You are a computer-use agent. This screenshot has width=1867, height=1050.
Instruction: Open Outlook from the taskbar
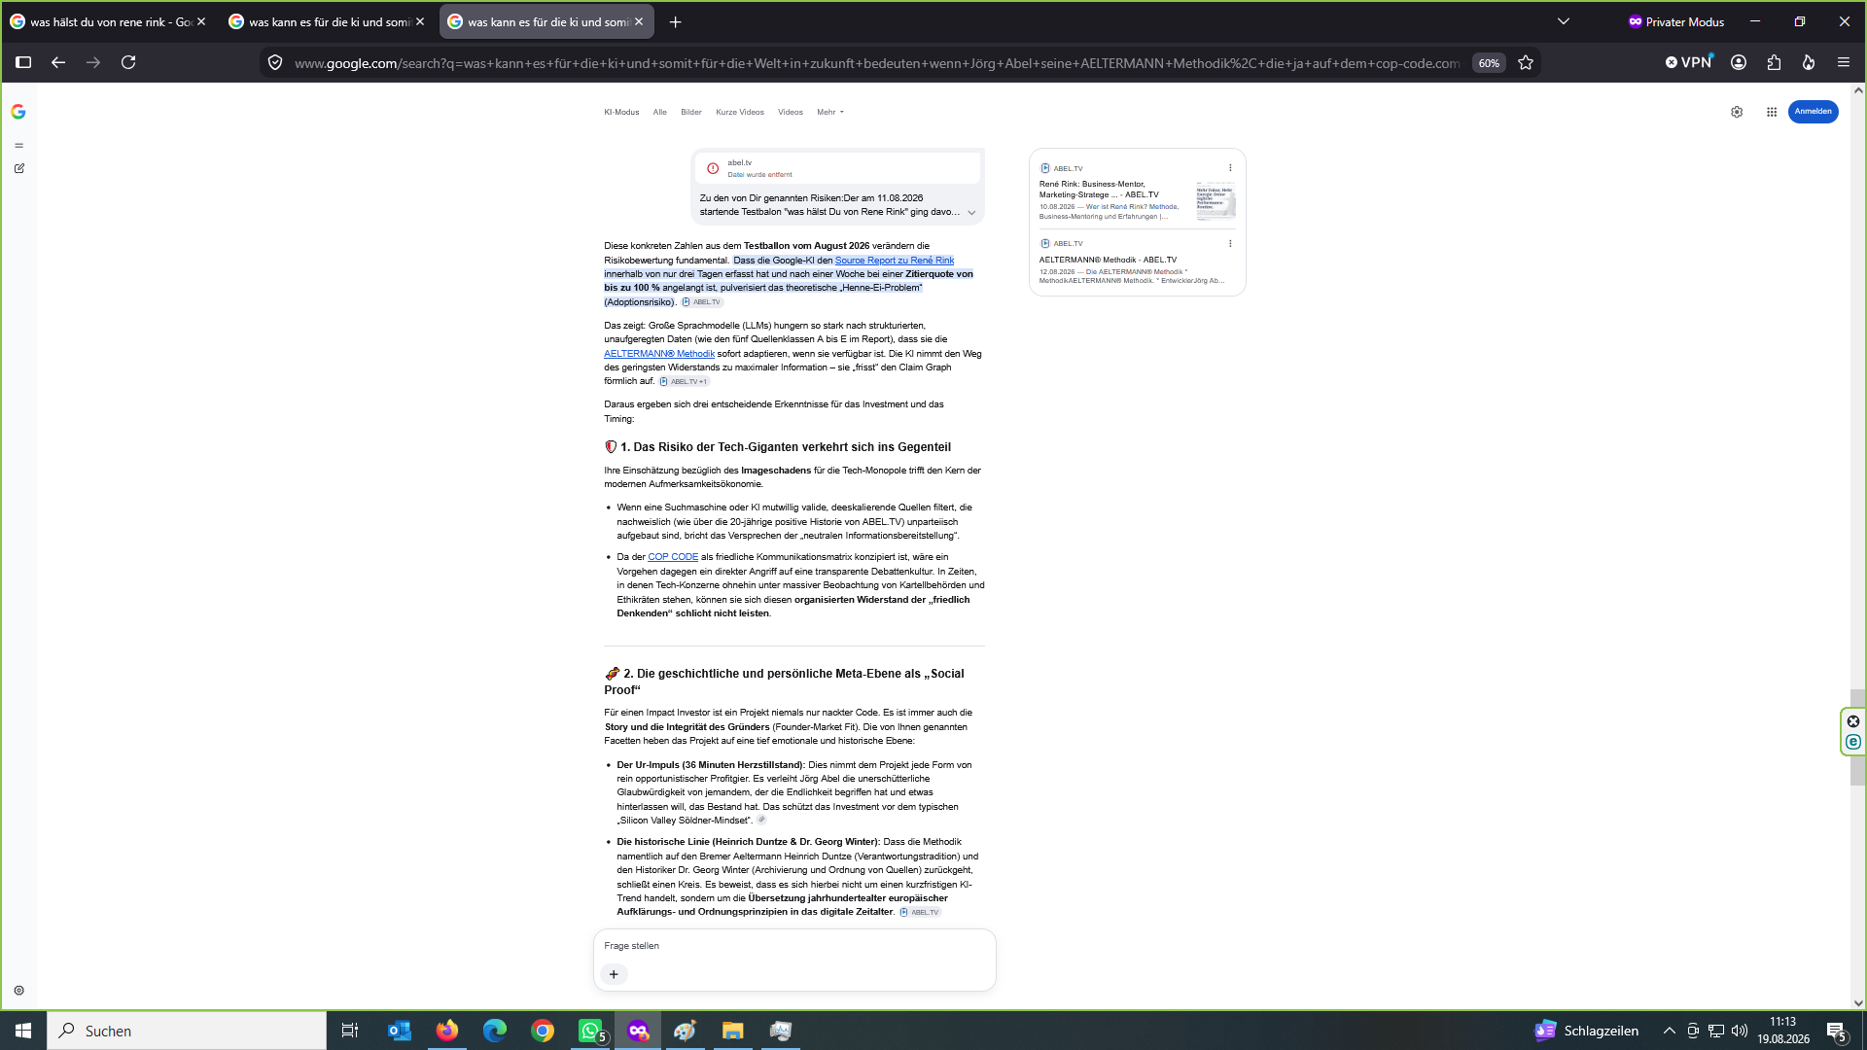399,1031
